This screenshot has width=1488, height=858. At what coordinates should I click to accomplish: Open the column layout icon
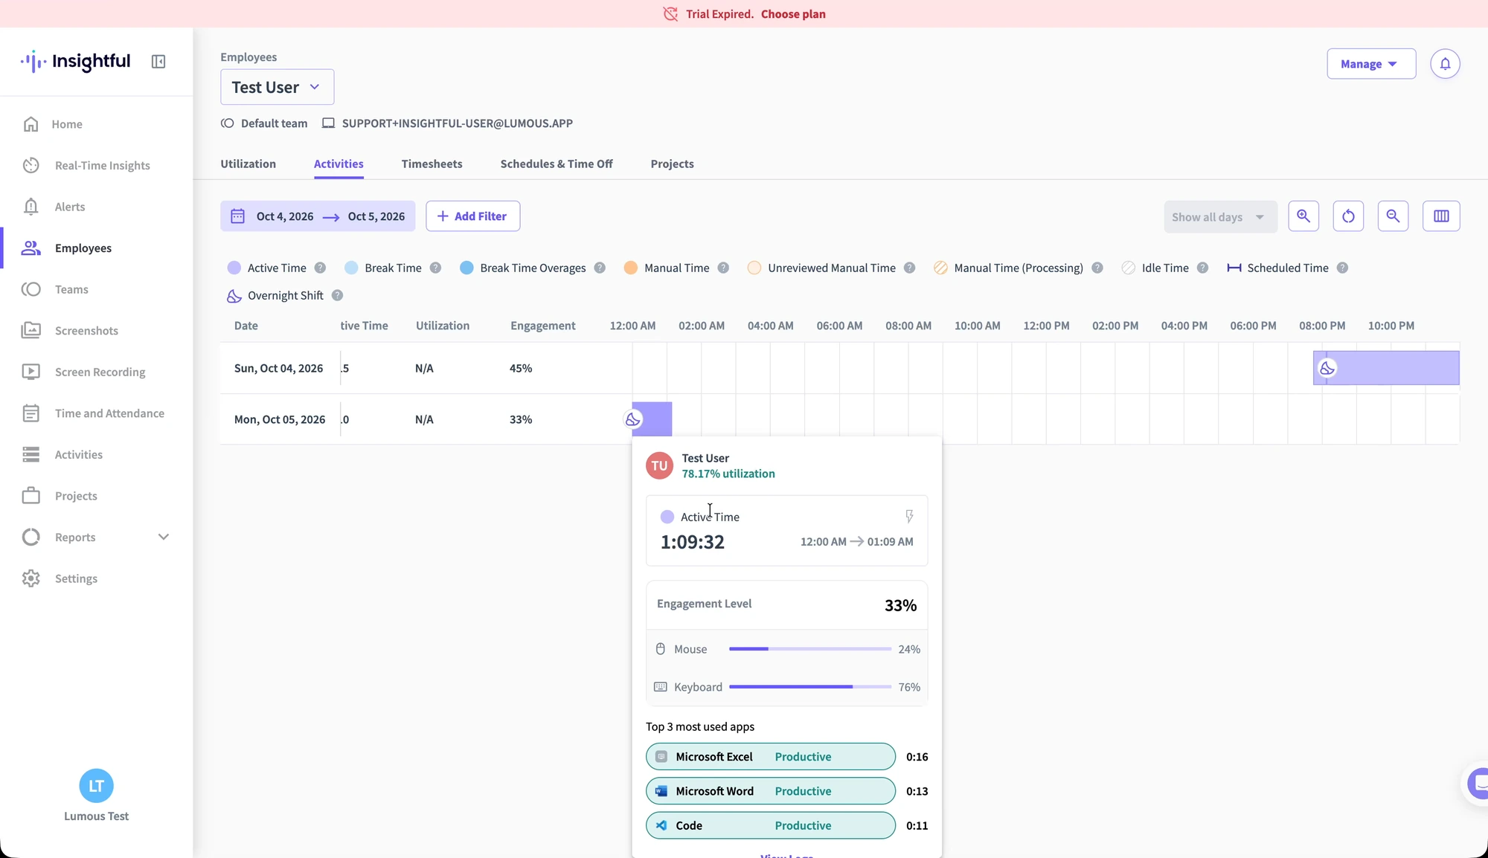tap(1441, 216)
